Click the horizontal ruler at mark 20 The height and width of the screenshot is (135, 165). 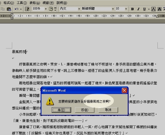(96, 16)
